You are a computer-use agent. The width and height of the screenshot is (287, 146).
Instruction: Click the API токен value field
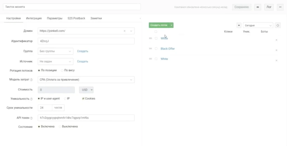click(86, 118)
